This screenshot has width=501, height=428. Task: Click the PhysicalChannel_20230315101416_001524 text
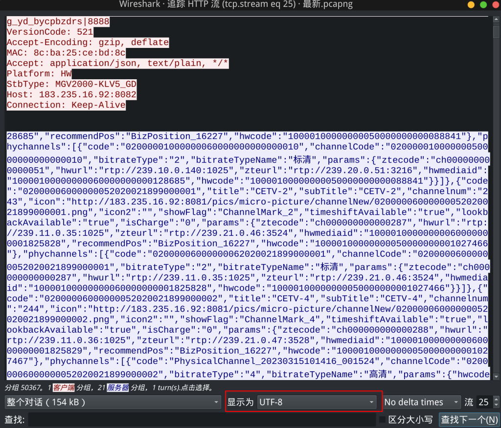274,361
